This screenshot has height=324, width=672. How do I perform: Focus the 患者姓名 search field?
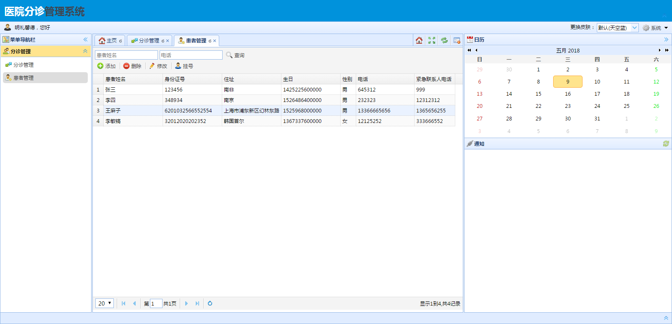(126, 55)
